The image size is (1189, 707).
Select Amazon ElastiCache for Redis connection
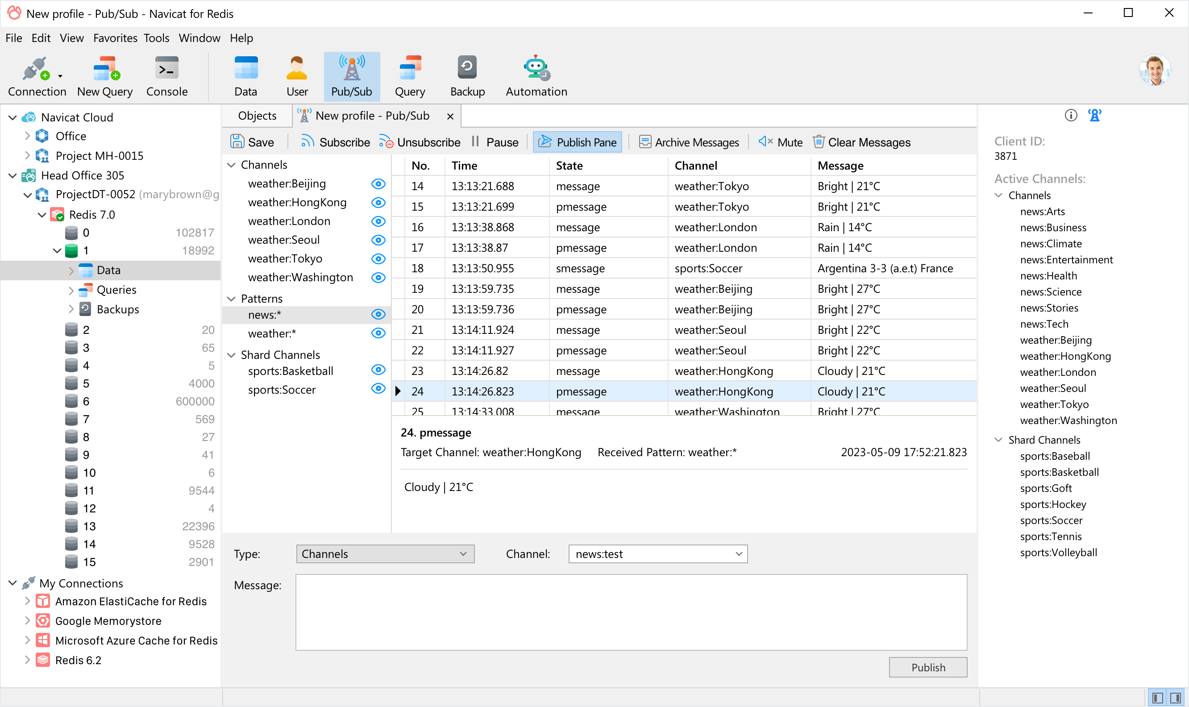[x=130, y=601]
